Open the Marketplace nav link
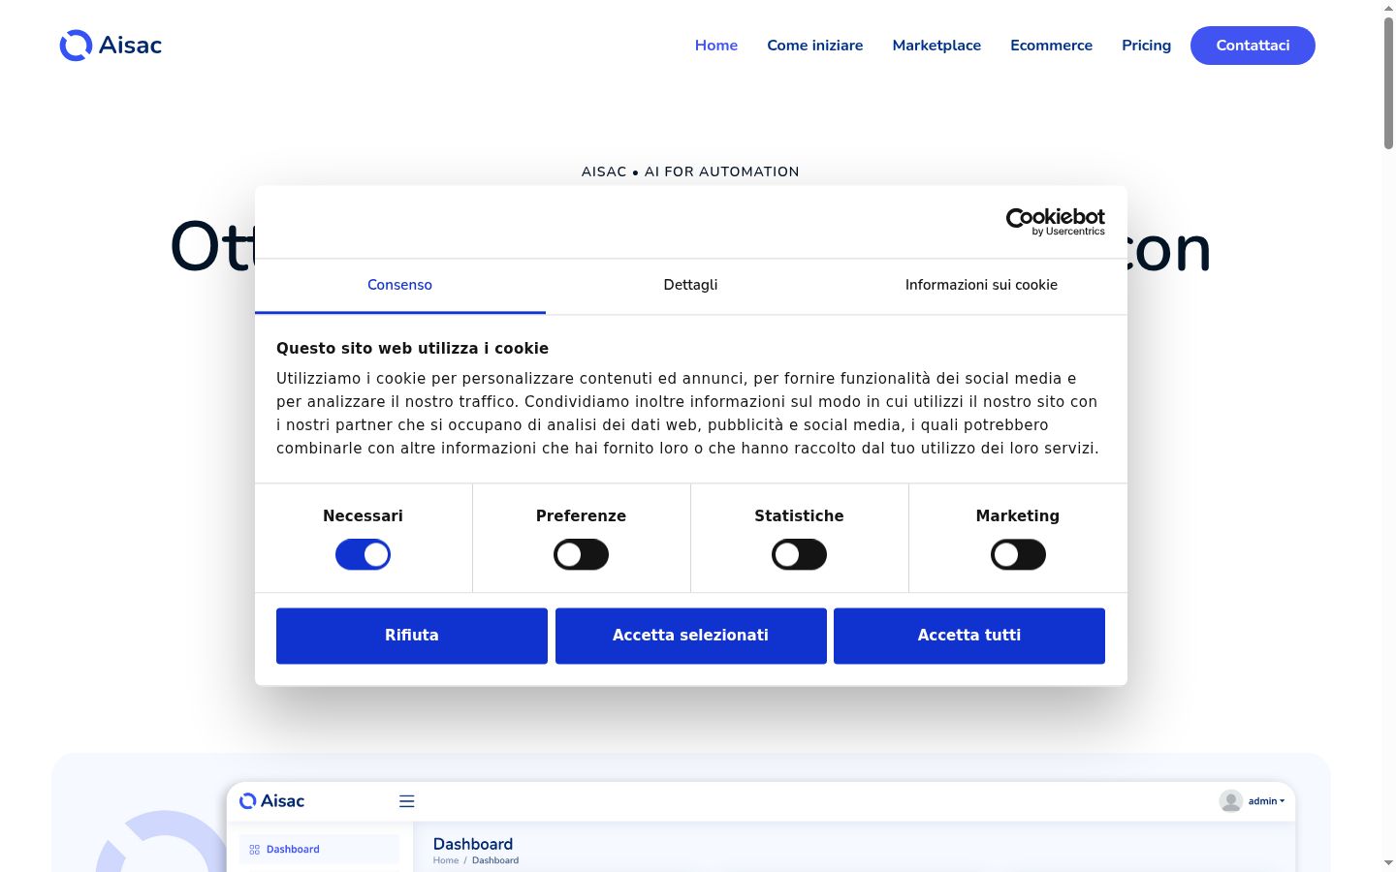Screen dimensions: 1396x872 point(936,46)
